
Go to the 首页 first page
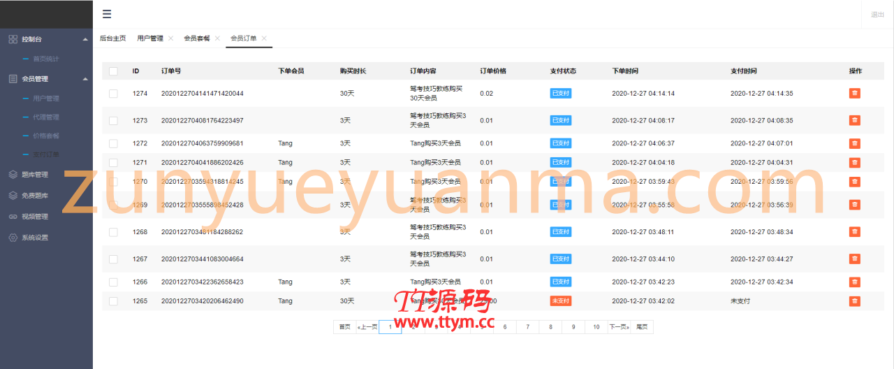(x=345, y=327)
